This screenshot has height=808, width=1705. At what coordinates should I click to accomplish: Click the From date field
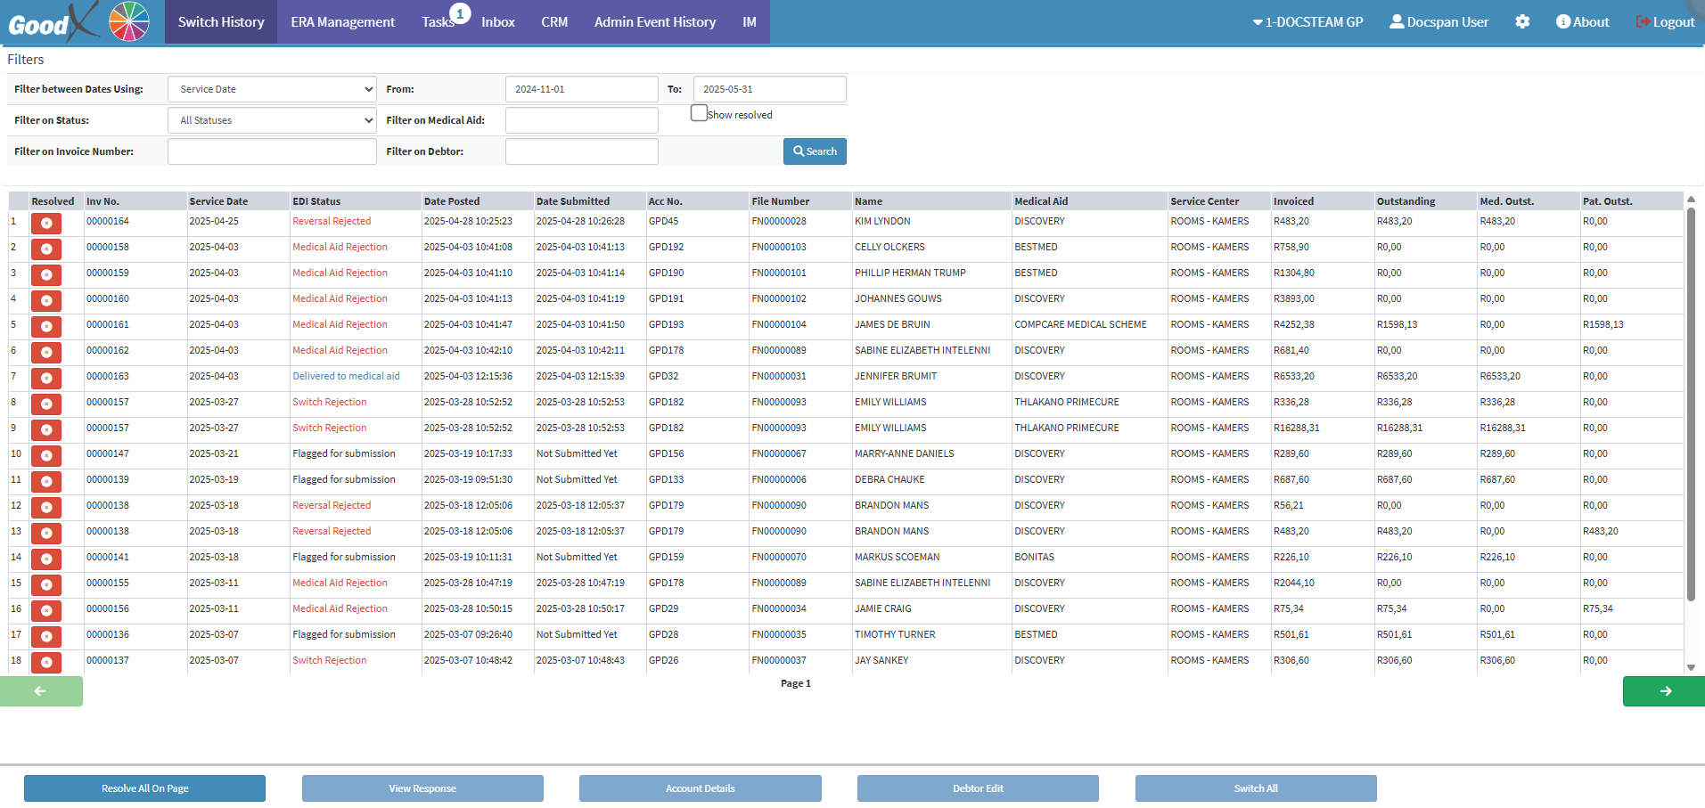coord(582,89)
